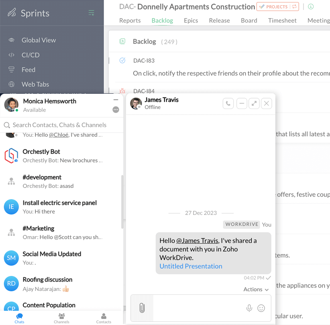
Task: Click the Sprints logo icon
Action: coord(12,12)
